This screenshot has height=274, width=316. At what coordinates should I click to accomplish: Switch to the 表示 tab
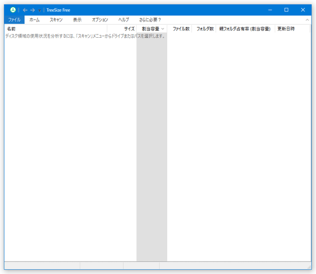pyautogui.click(x=77, y=20)
